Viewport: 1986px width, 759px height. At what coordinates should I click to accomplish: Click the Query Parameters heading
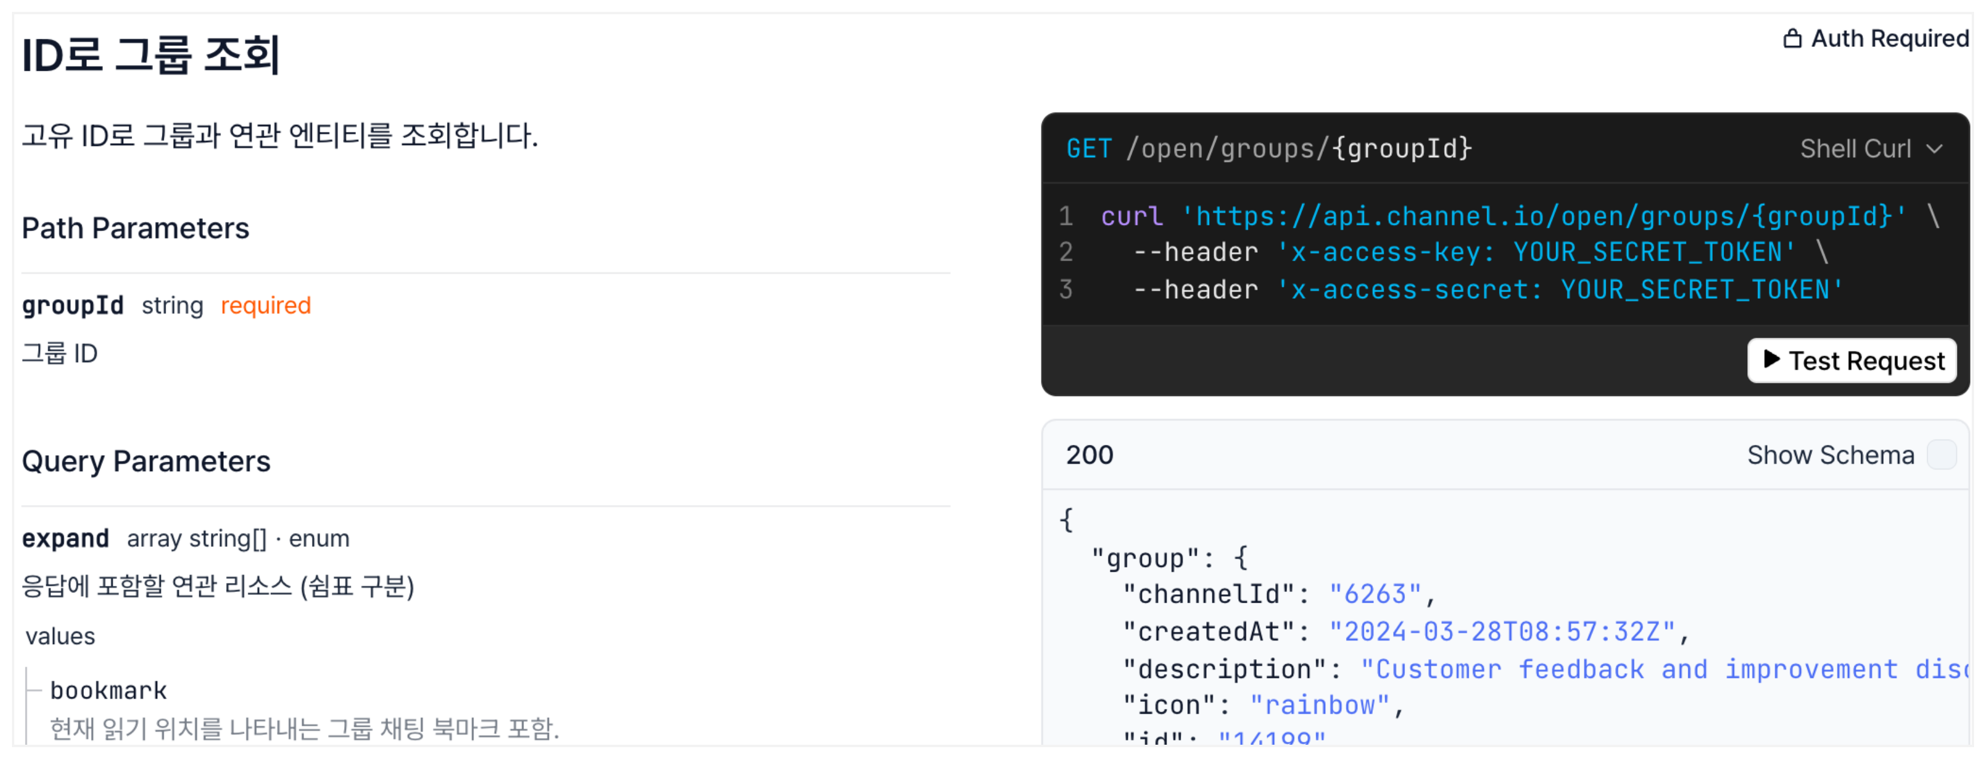(146, 461)
